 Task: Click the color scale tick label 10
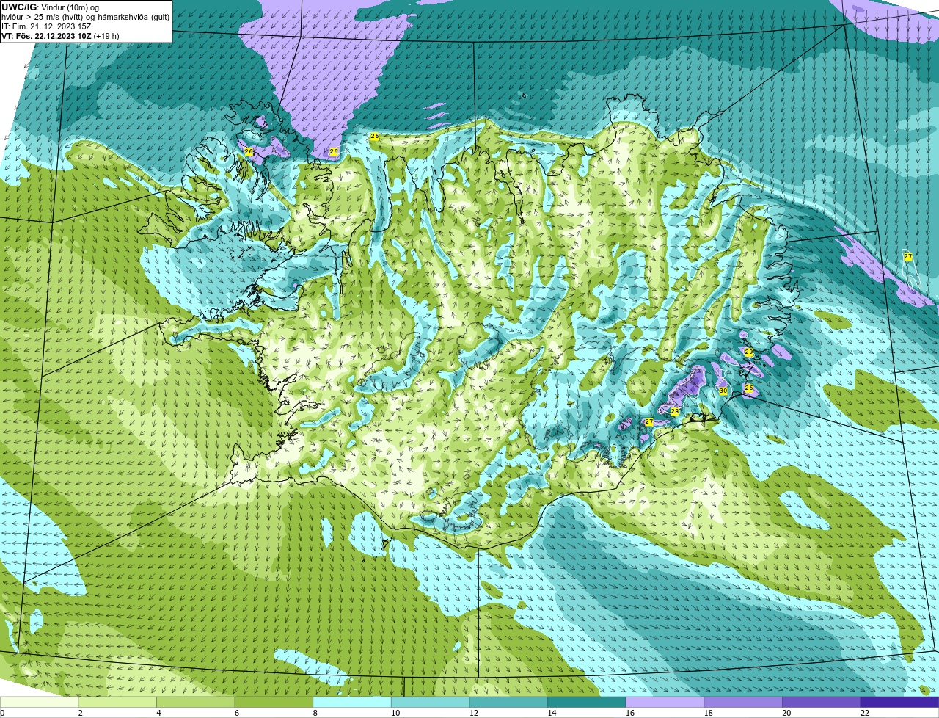(x=395, y=713)
